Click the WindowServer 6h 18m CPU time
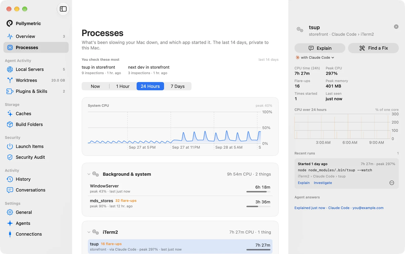Screen dimensions: 405x254 263,187
